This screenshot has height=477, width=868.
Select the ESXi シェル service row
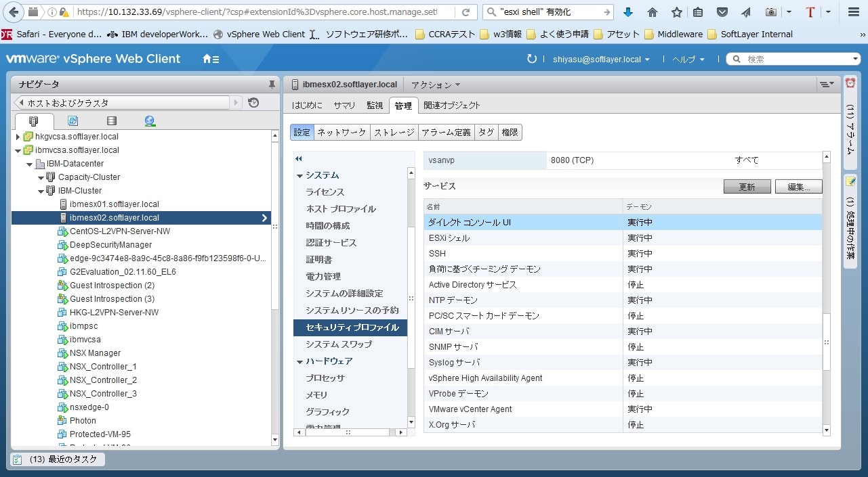(623, 238)
